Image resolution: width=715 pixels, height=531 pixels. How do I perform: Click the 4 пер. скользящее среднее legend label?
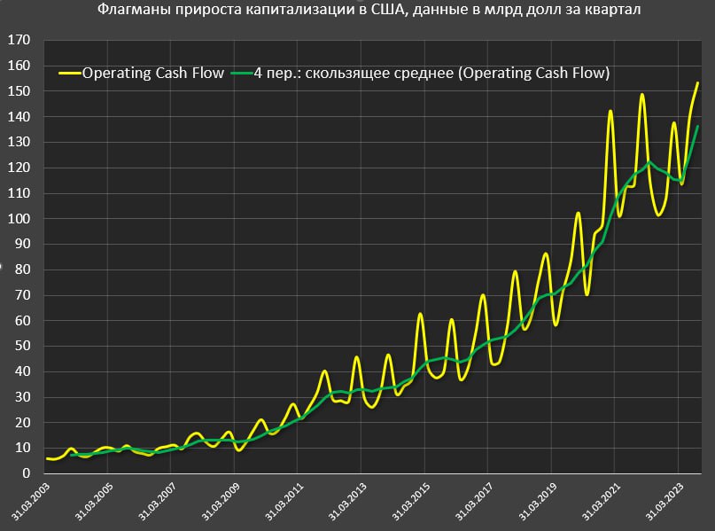(x=431, y=74)
